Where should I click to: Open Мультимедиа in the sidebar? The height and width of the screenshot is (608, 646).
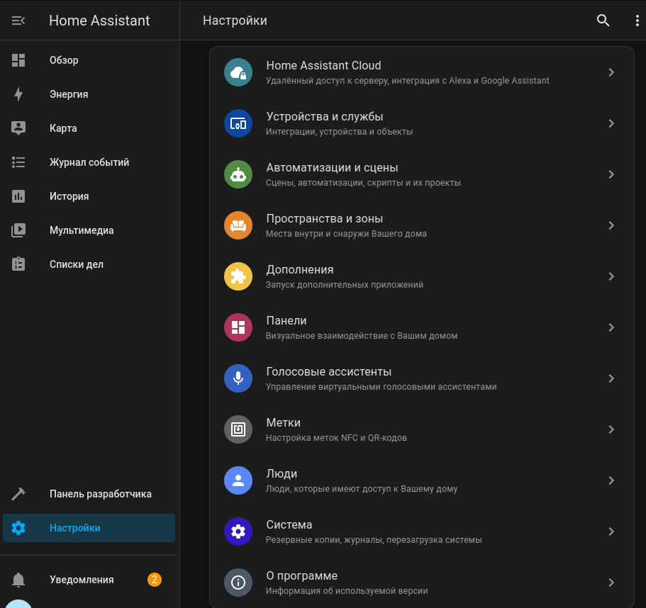[x=82, y=230]
